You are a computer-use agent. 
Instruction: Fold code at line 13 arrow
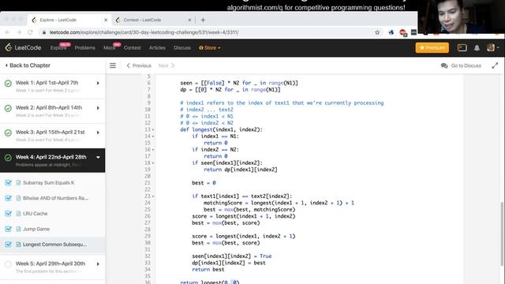153,129
